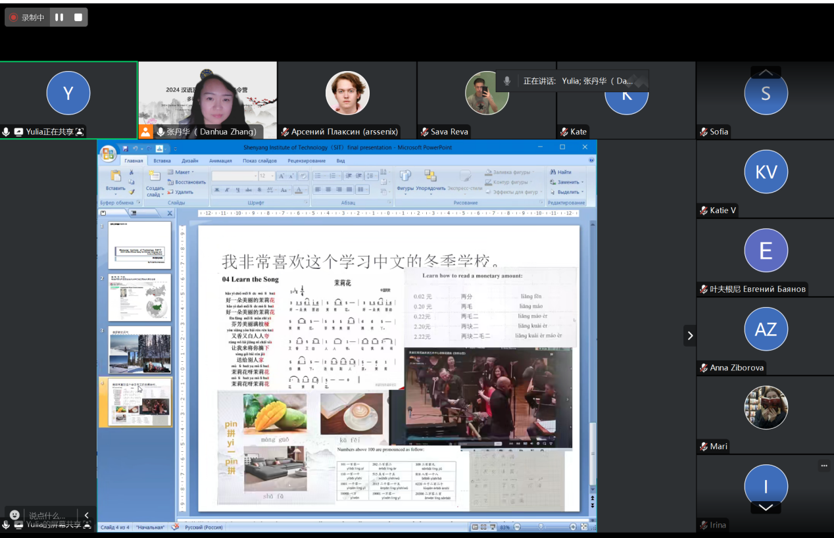Pause the meeting recording
The width and height of the screenshot is (834, 538).
(59, 17)
